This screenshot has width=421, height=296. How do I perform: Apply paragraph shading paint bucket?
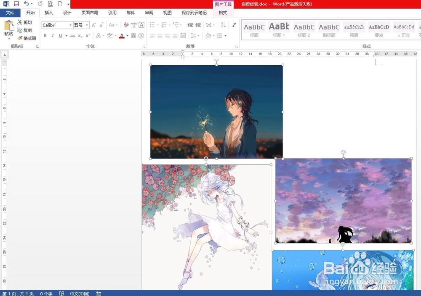coord(208,36)
